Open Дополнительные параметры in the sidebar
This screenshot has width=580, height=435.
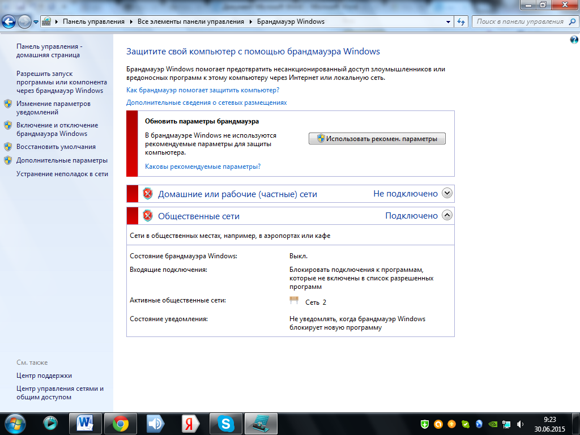point(62,160)
